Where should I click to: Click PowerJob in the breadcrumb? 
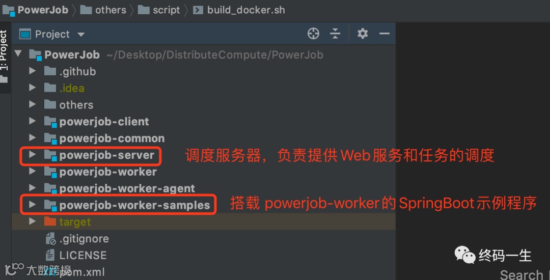[x=43, y=10]
